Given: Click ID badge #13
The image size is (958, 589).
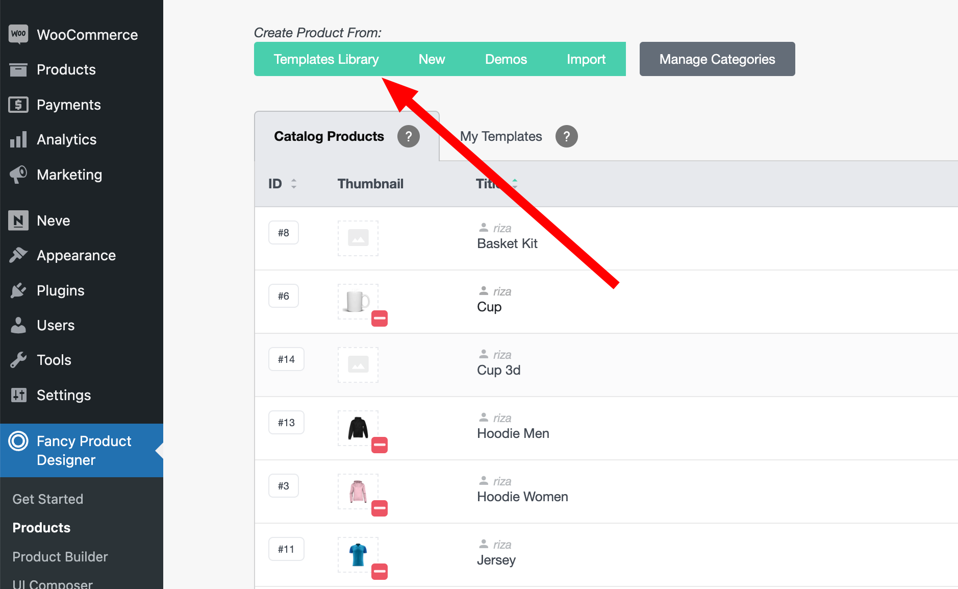Looking at the screenshot, I should tap(286, 423).
